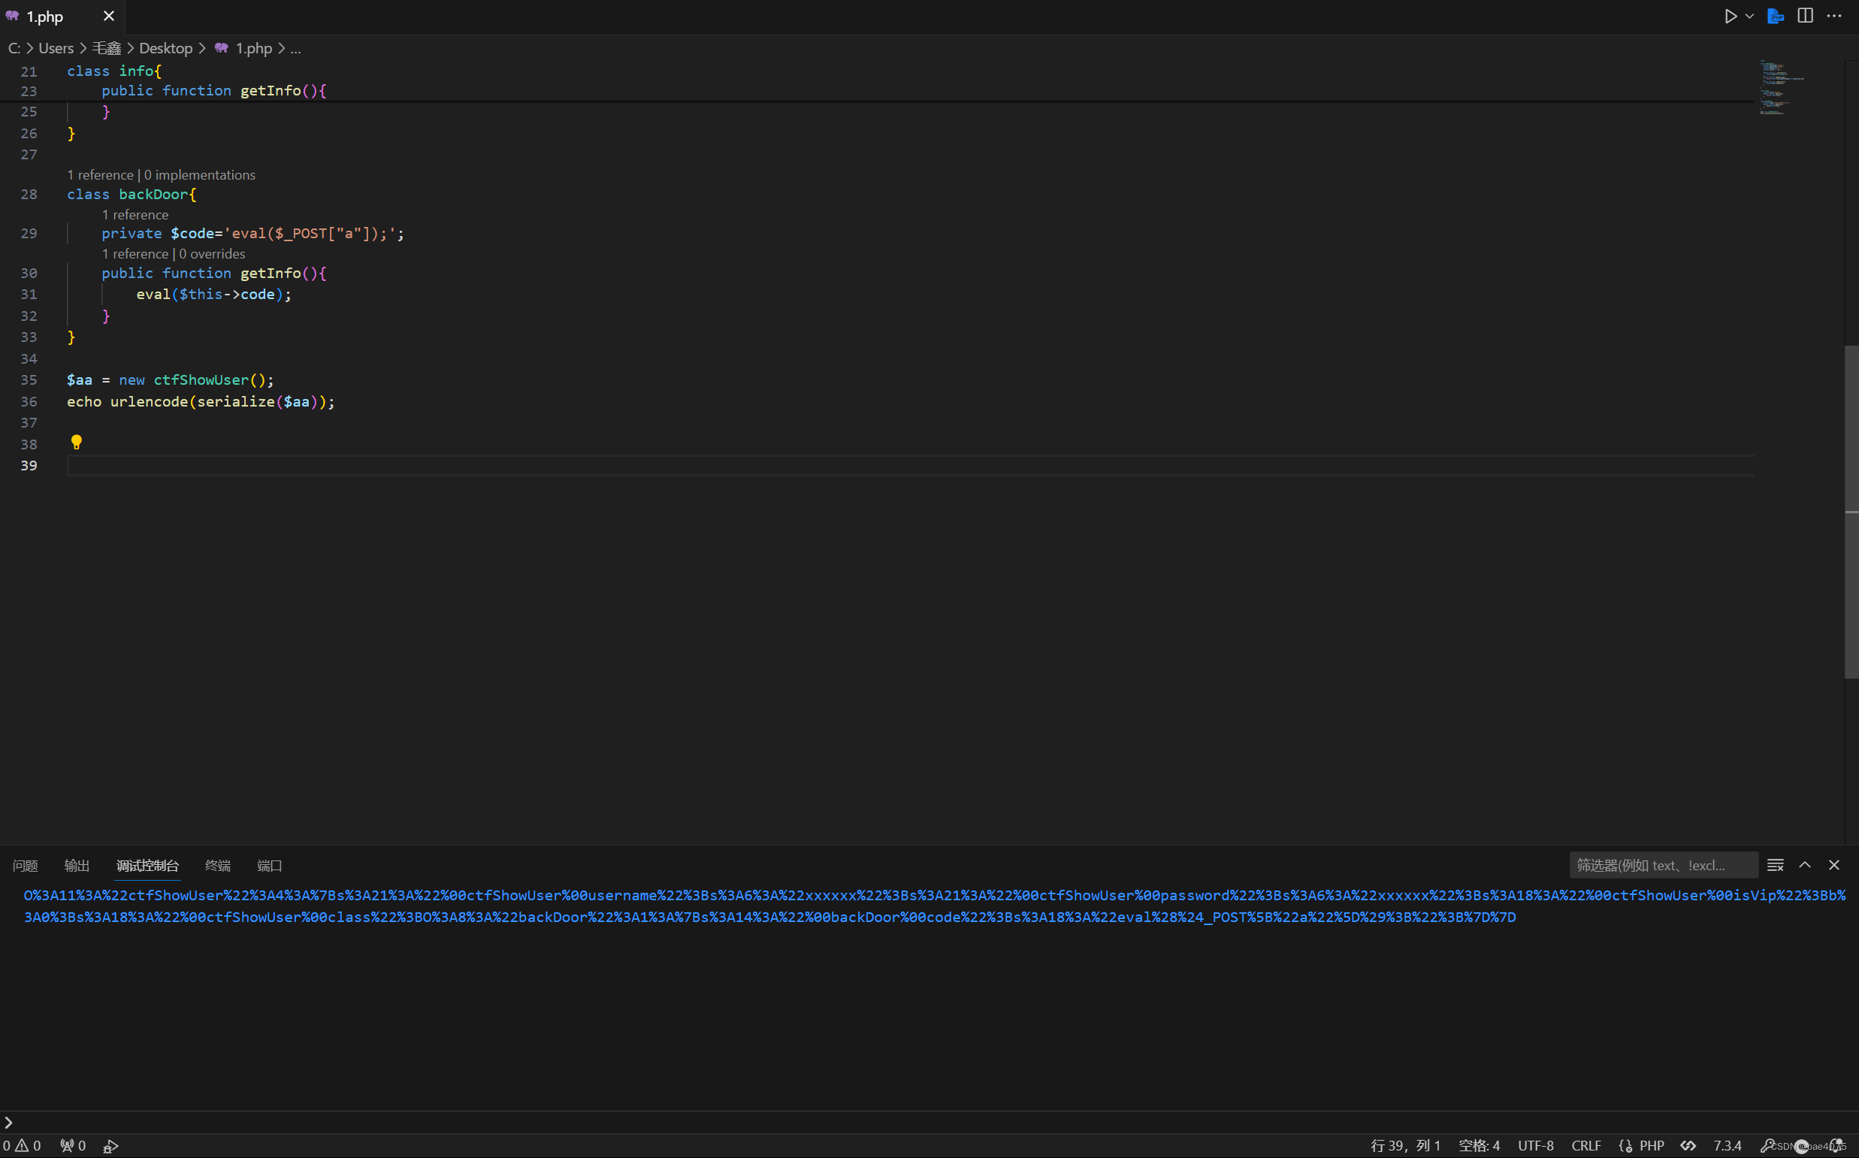The image size is (1859, 1158).
Task: Click the CRLF end-of-line button
Action: pyautogui.click(x=1586, y=1146)
